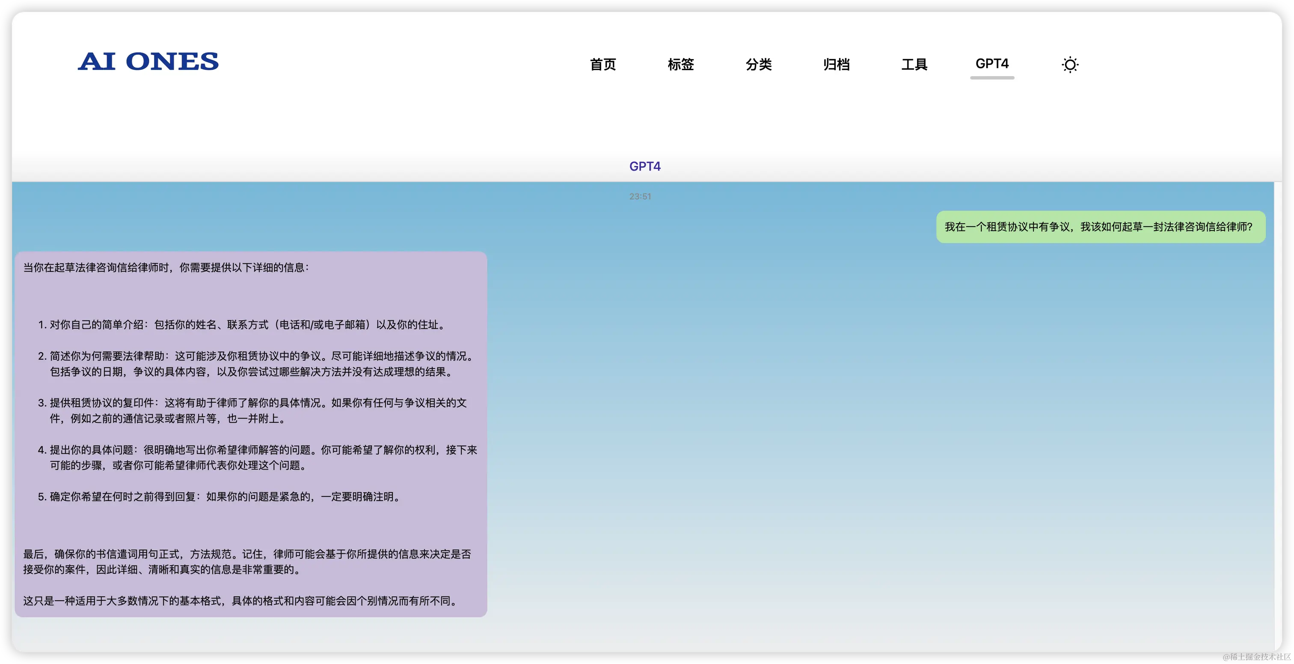This screenshot has width=1294, height=664.
Task: Select the GPT4 tab in navbar
Action: [x=992, y=64]
